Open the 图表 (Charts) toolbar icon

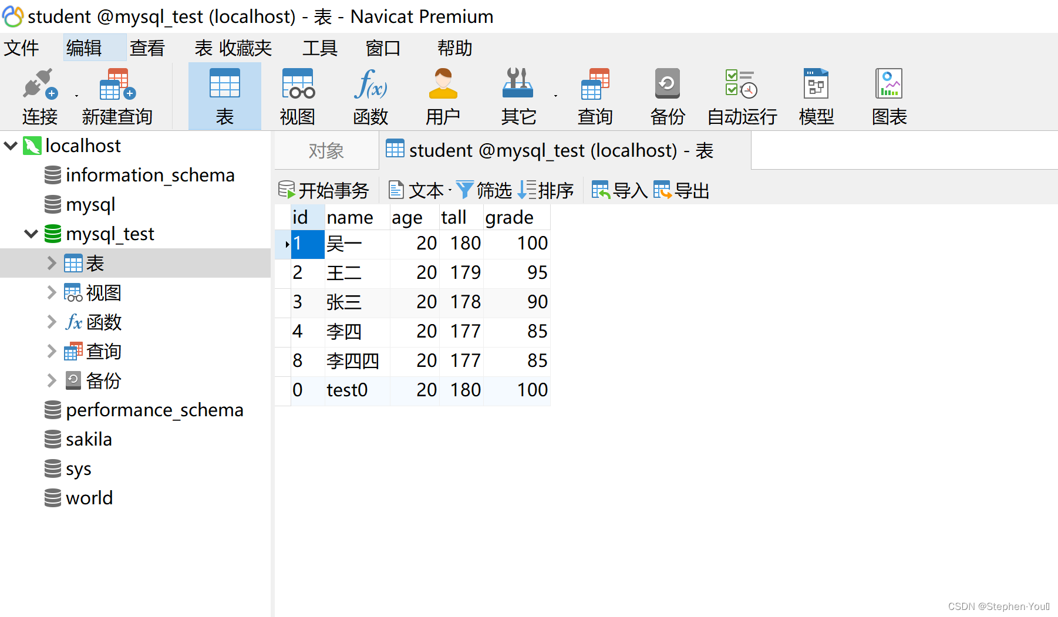pyautogui.click(x=888, y=96)
